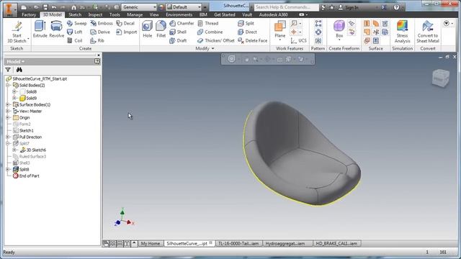
Task: Create a freeform Box
Action: tap(339, 29)
